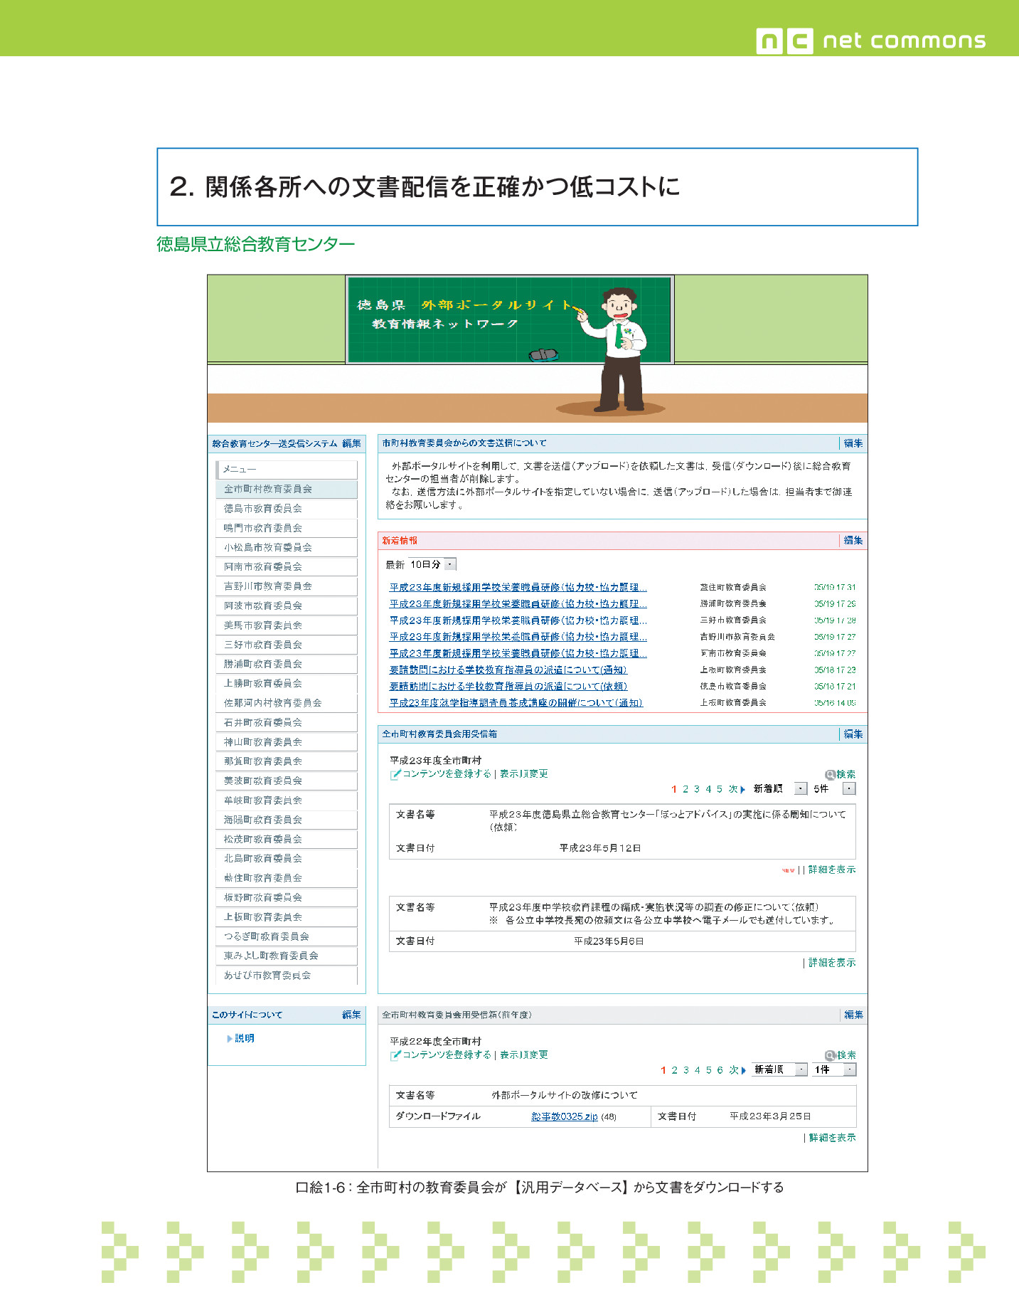
Task: Select 阿南市教育委員会 in the menu
Action: tap(287, 567)
